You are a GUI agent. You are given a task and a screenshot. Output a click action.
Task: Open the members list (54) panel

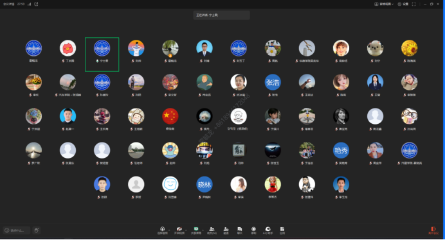pyautogui.click(x=212, y=230)
